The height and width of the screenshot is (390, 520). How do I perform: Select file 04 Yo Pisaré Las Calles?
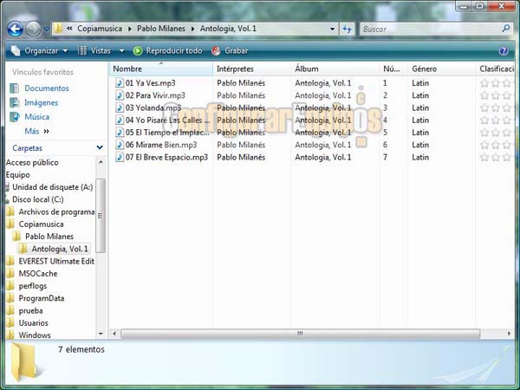tap(167, 120)
